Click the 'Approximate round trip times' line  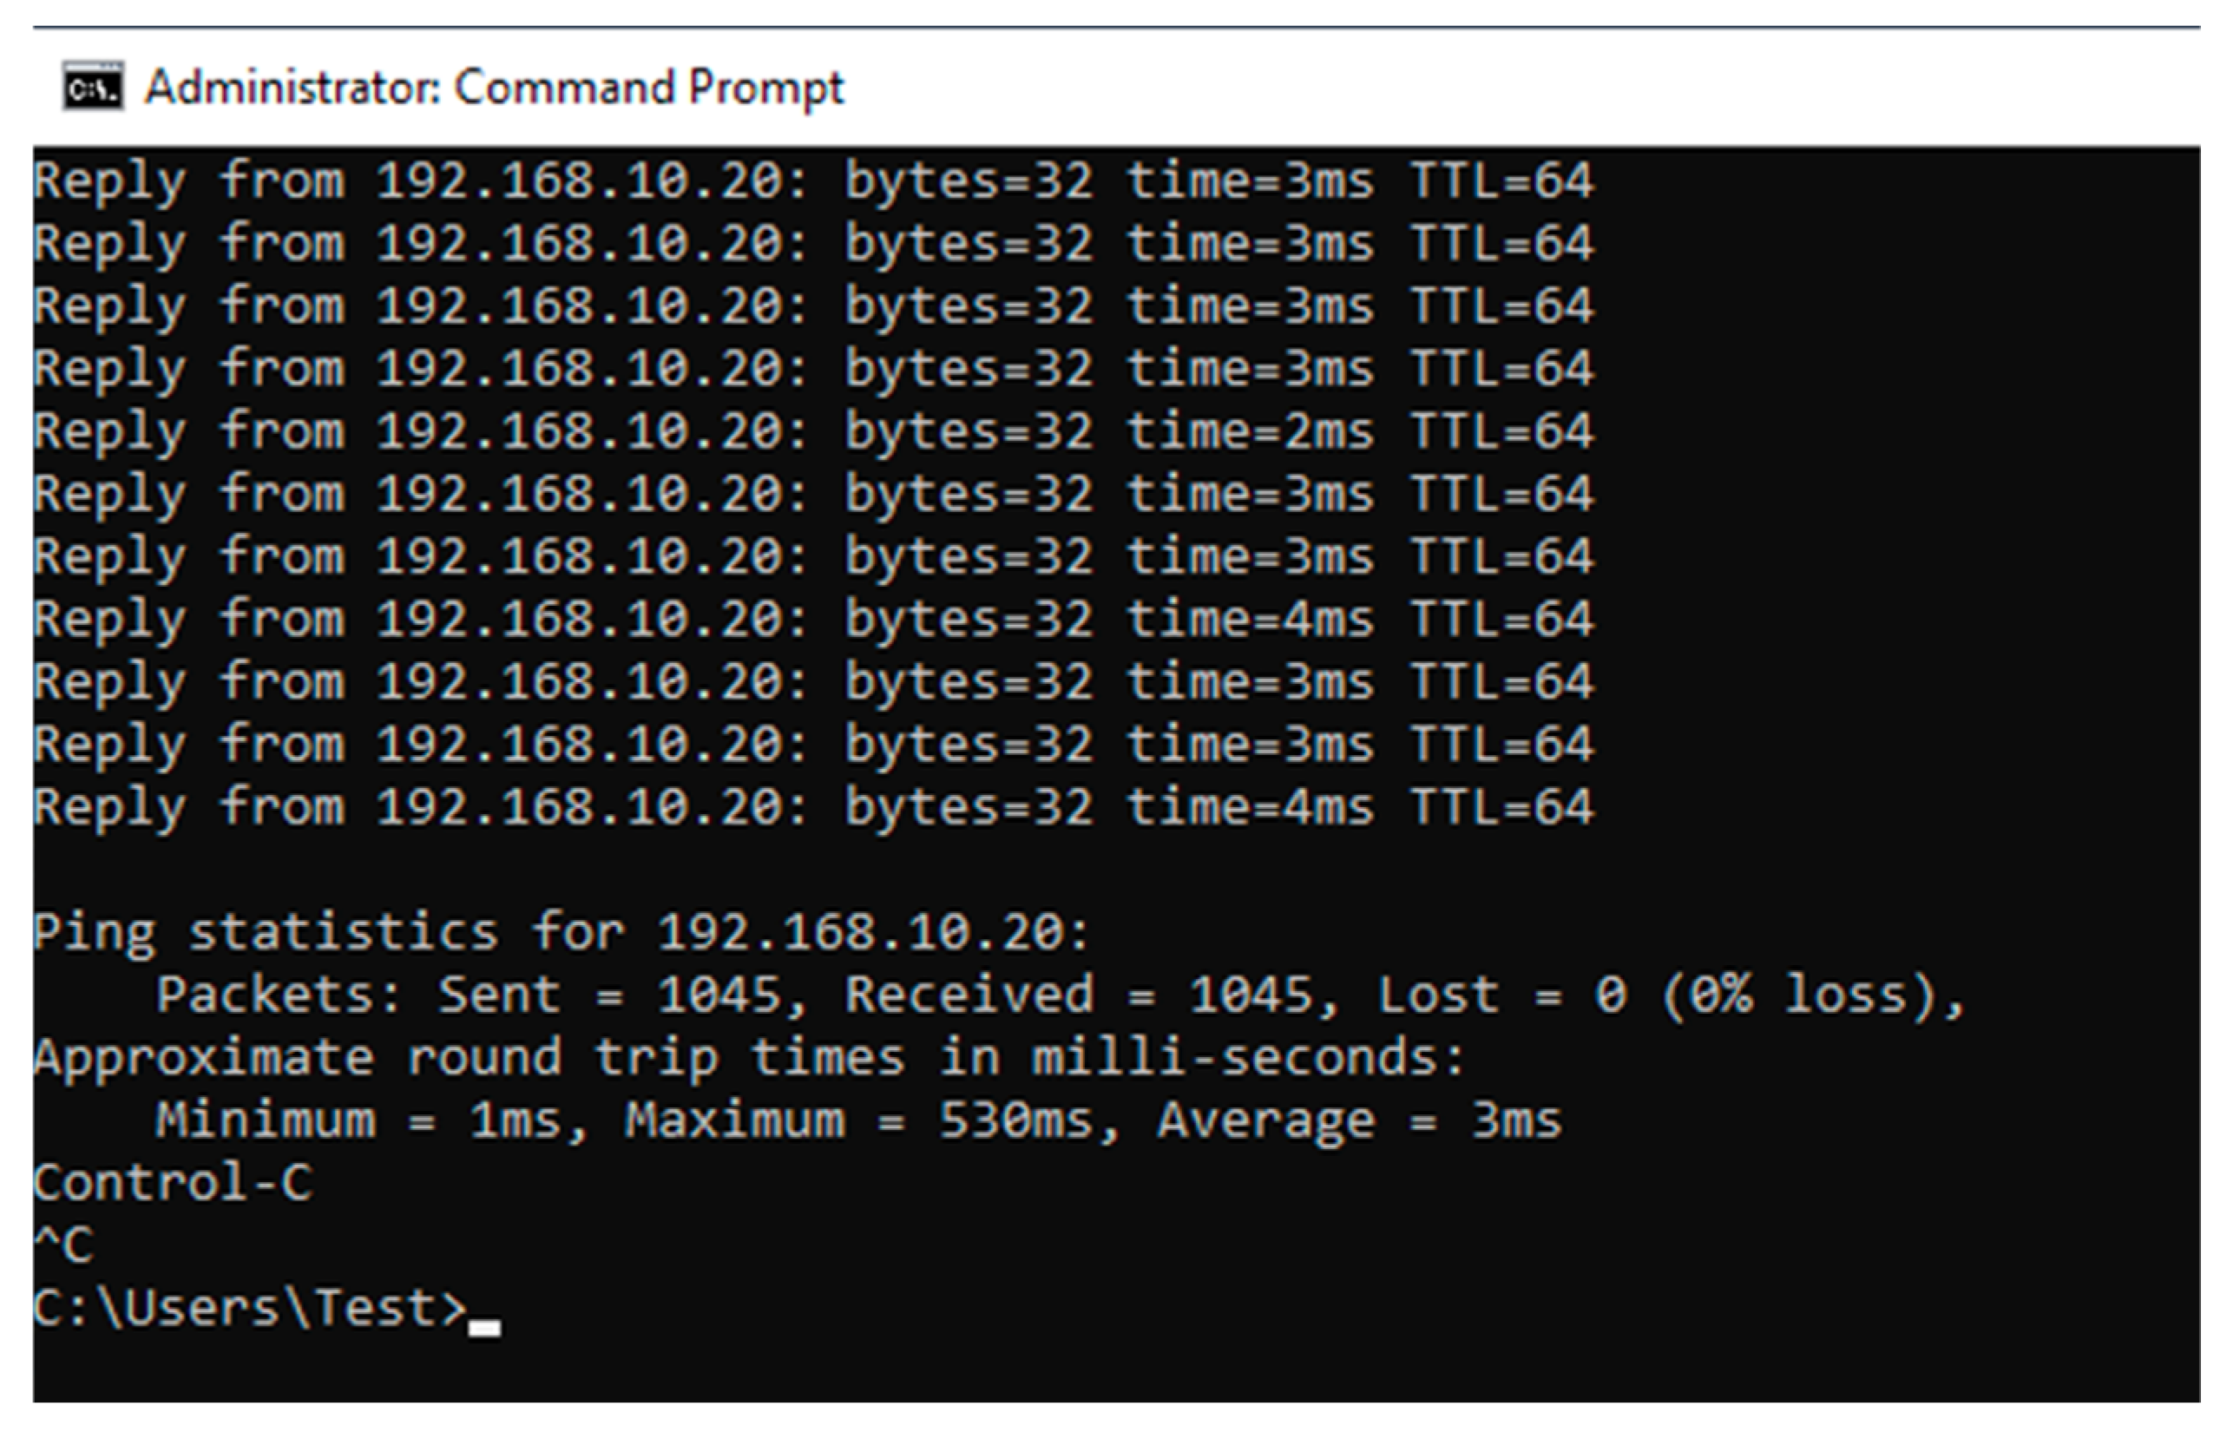click(x=748, y=1058)
